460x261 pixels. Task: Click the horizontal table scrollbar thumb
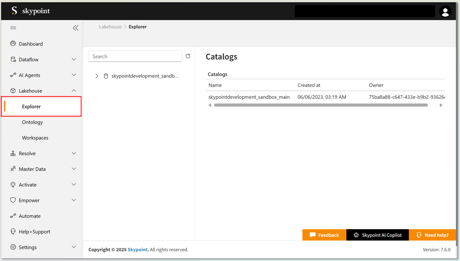click(321, 105)
